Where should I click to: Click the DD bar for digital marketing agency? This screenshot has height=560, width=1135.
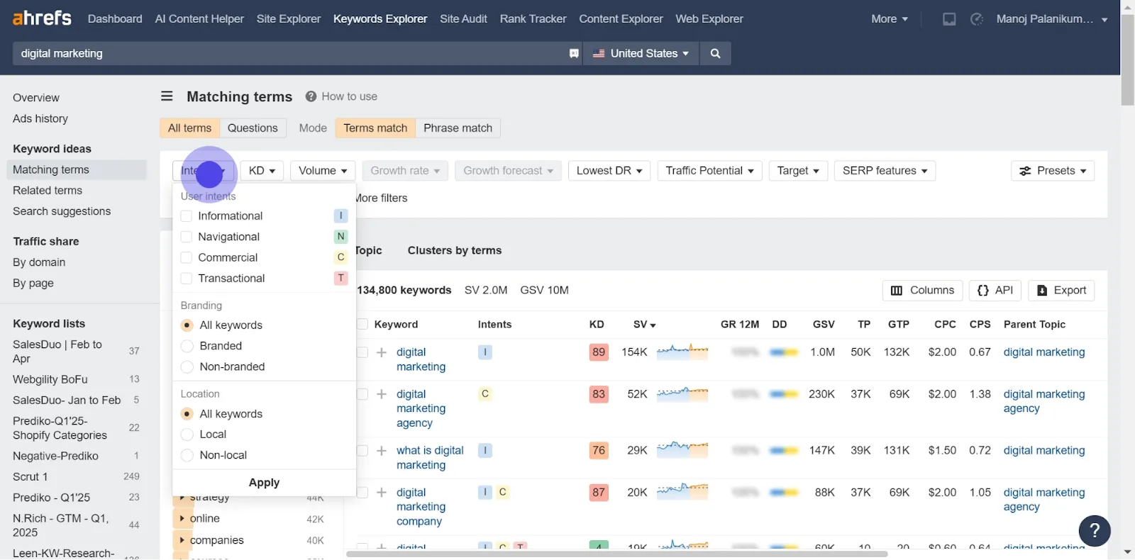(x=784, y=394)
